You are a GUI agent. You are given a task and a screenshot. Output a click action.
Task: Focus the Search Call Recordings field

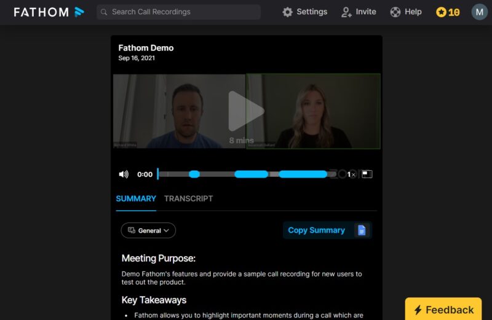click(x=178, y=12)
